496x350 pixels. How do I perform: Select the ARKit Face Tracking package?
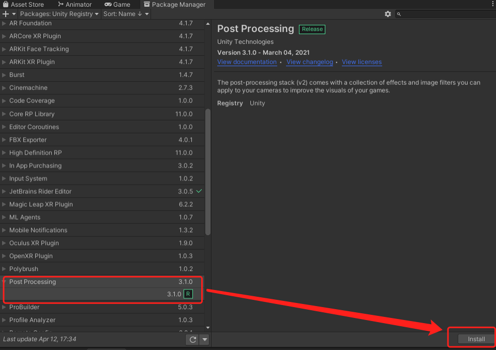(x=102, y=49)
